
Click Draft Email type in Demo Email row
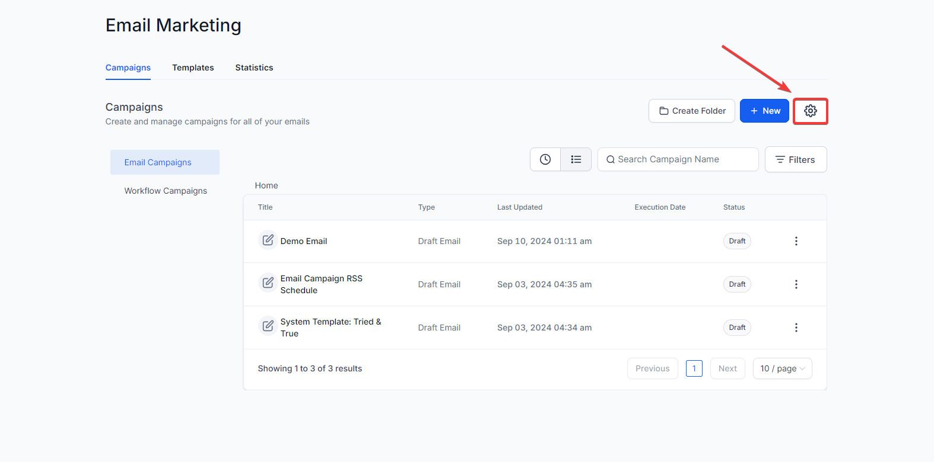pos(439,241)
